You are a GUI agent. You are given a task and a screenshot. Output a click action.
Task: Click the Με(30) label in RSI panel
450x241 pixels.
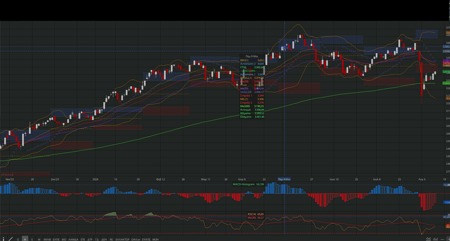coord(252,217)
